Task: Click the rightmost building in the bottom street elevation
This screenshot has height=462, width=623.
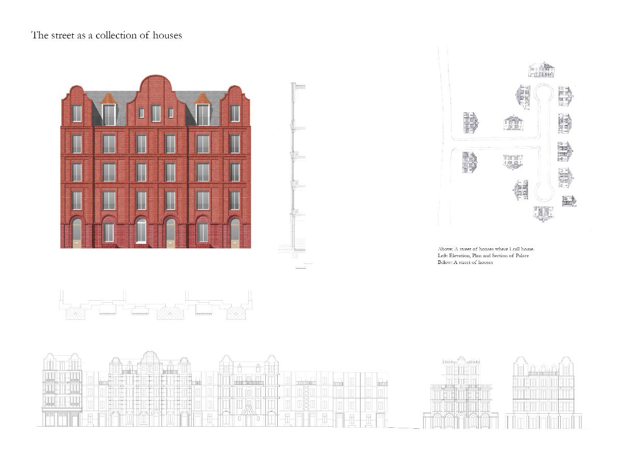Action: coord(544,393)
